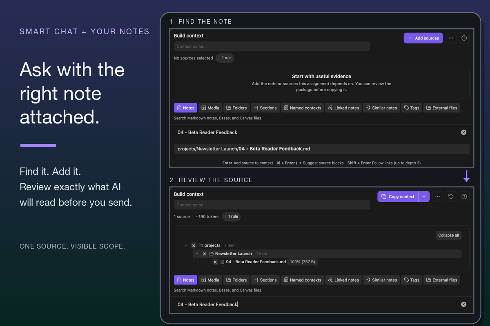
Task: Remove 04 - Beta Reader Feedback.md file
Action: (215, 262)
